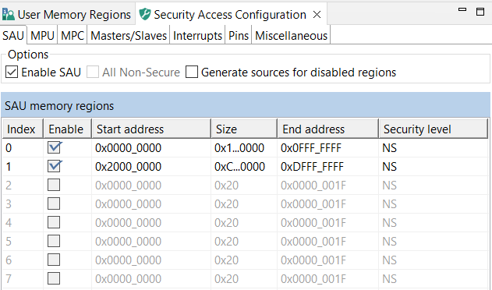The image size is (492, 290).
Task: Click the Security level column header
Action: tap(434, 129)
